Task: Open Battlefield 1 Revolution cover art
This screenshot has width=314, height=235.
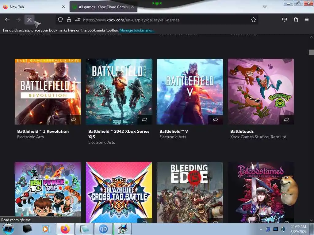Action: coord(48,91)
